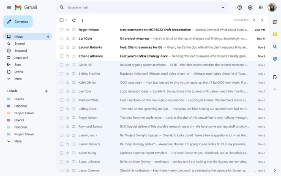
Task: Click the 1-50 of 200 page count
Action: point(241,20)
